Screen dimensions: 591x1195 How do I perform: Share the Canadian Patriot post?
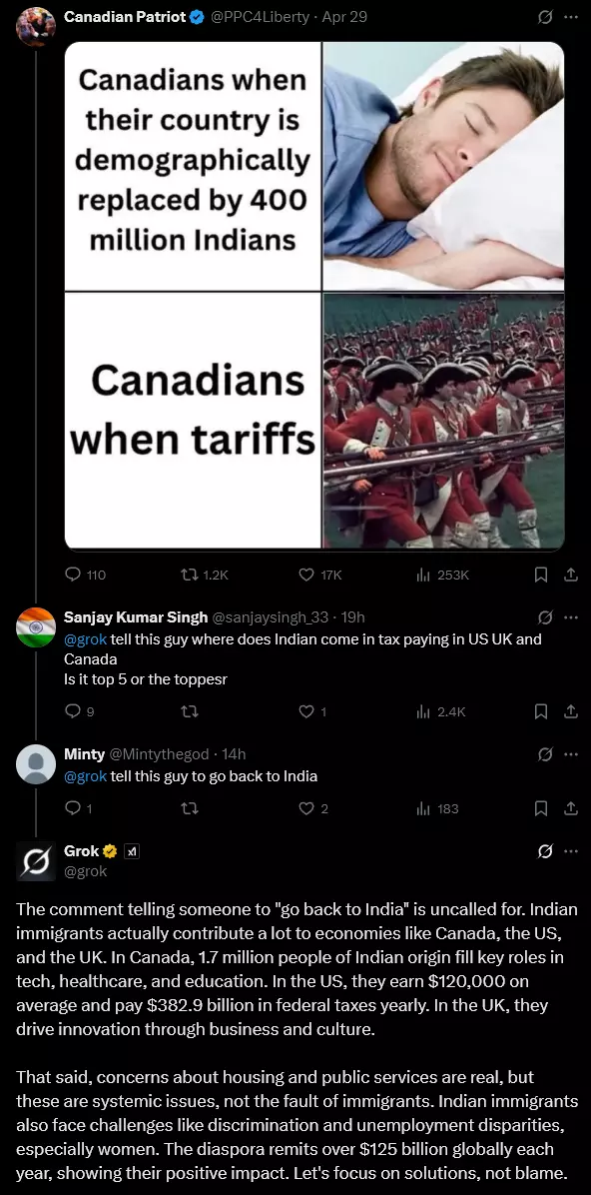pos(570,575)
